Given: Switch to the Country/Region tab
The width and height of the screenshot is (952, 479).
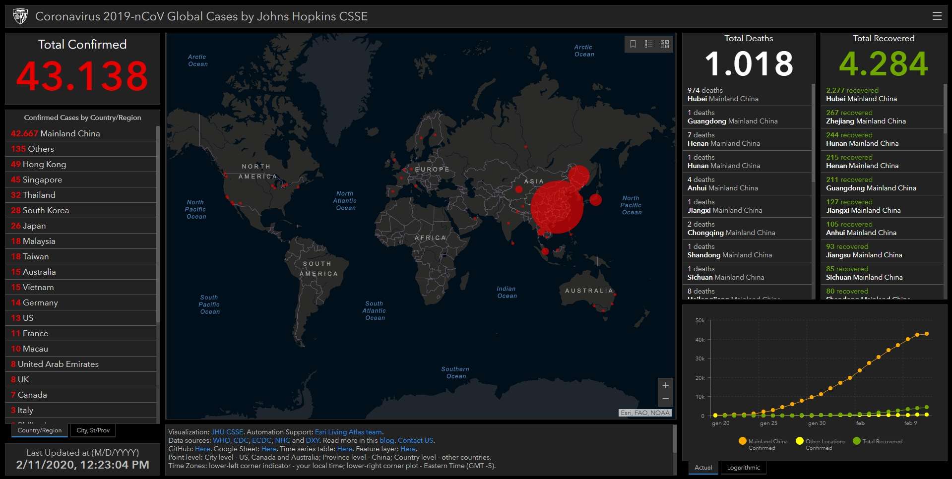Looking at the screenshot, I should point(40,430).
